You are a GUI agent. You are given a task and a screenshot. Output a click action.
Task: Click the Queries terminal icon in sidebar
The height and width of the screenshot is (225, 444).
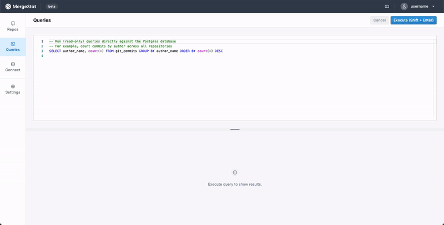(13, 44)
